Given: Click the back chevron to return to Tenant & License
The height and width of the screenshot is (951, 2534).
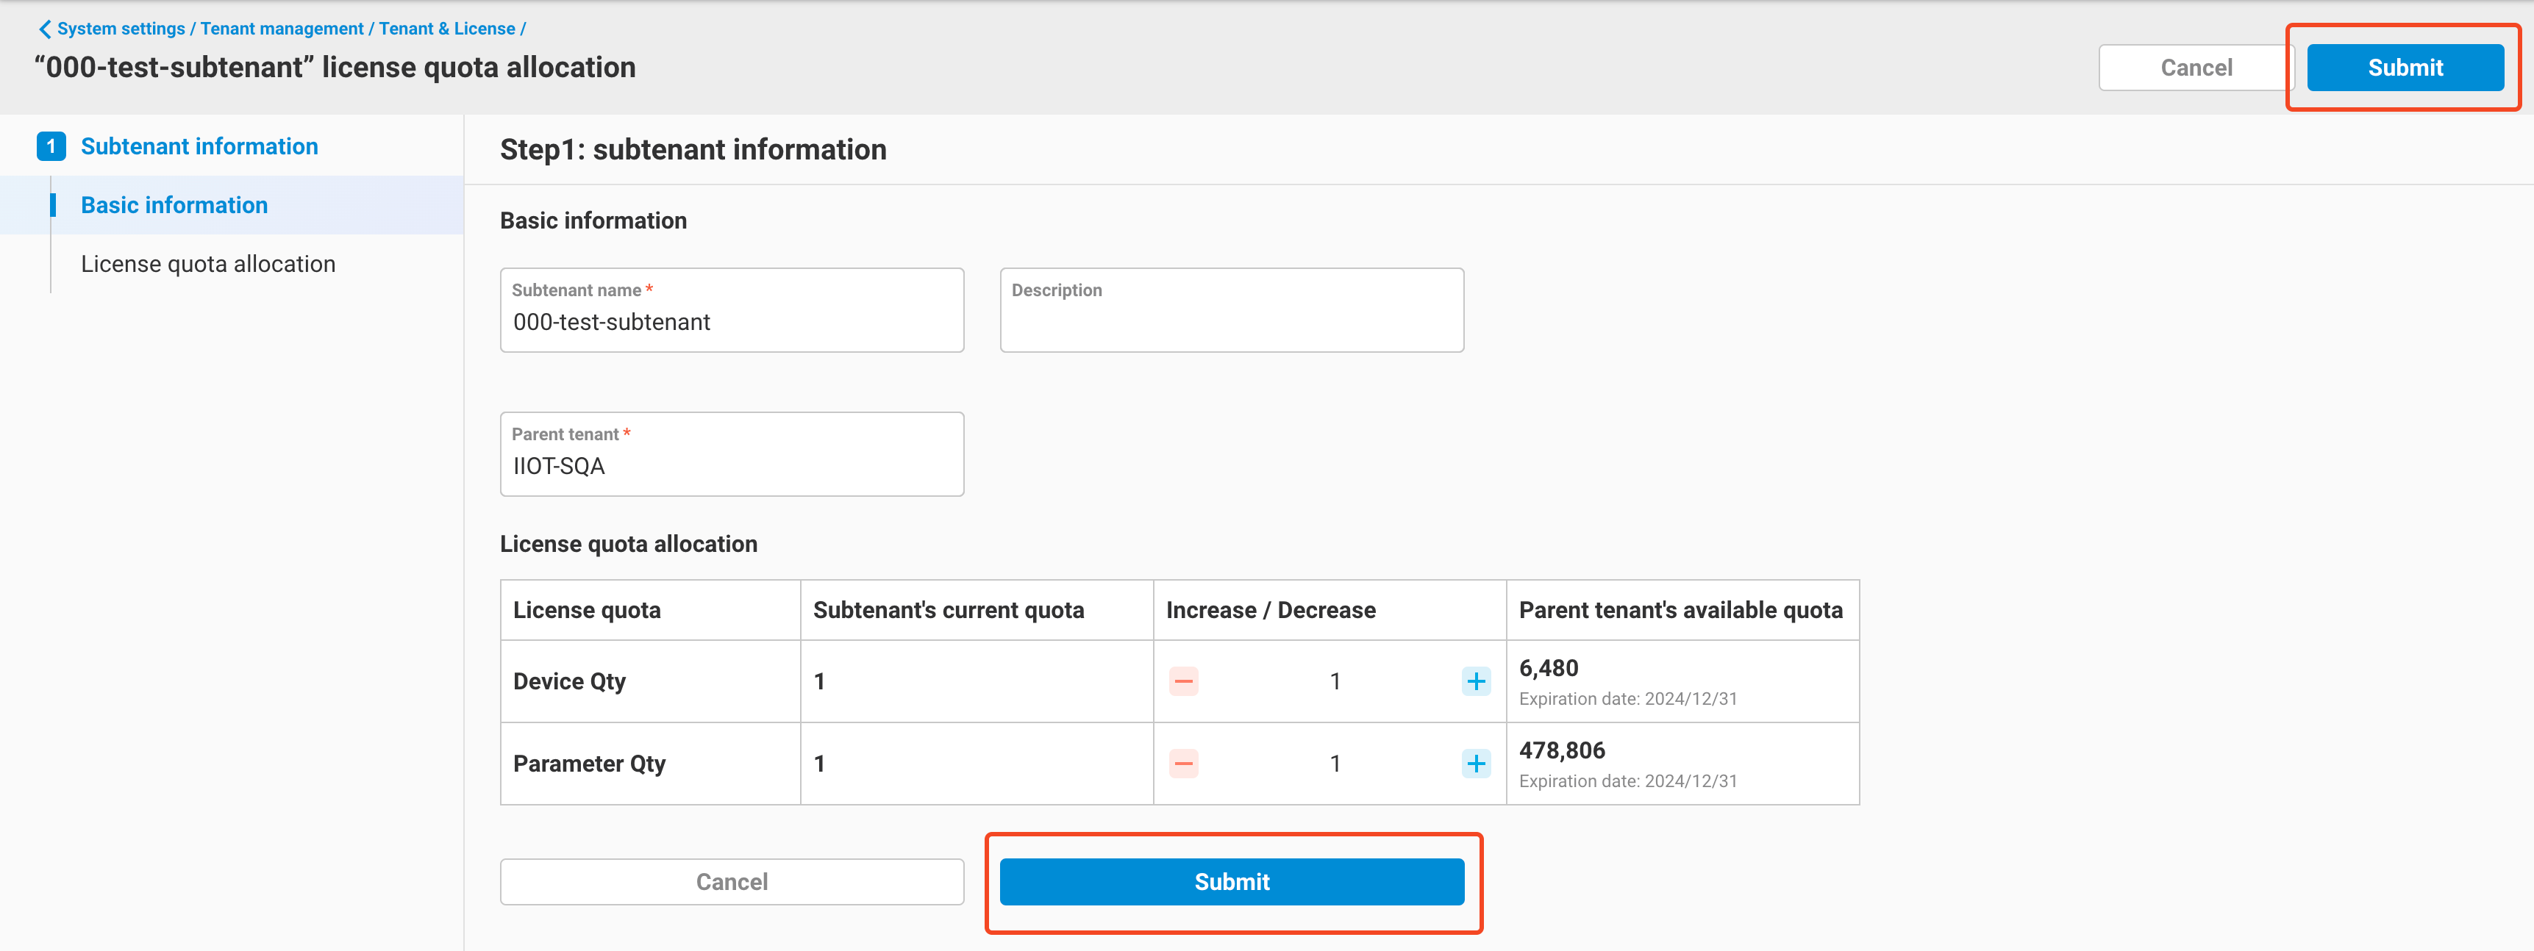Looking at the screenshot, I should point(46,29).
